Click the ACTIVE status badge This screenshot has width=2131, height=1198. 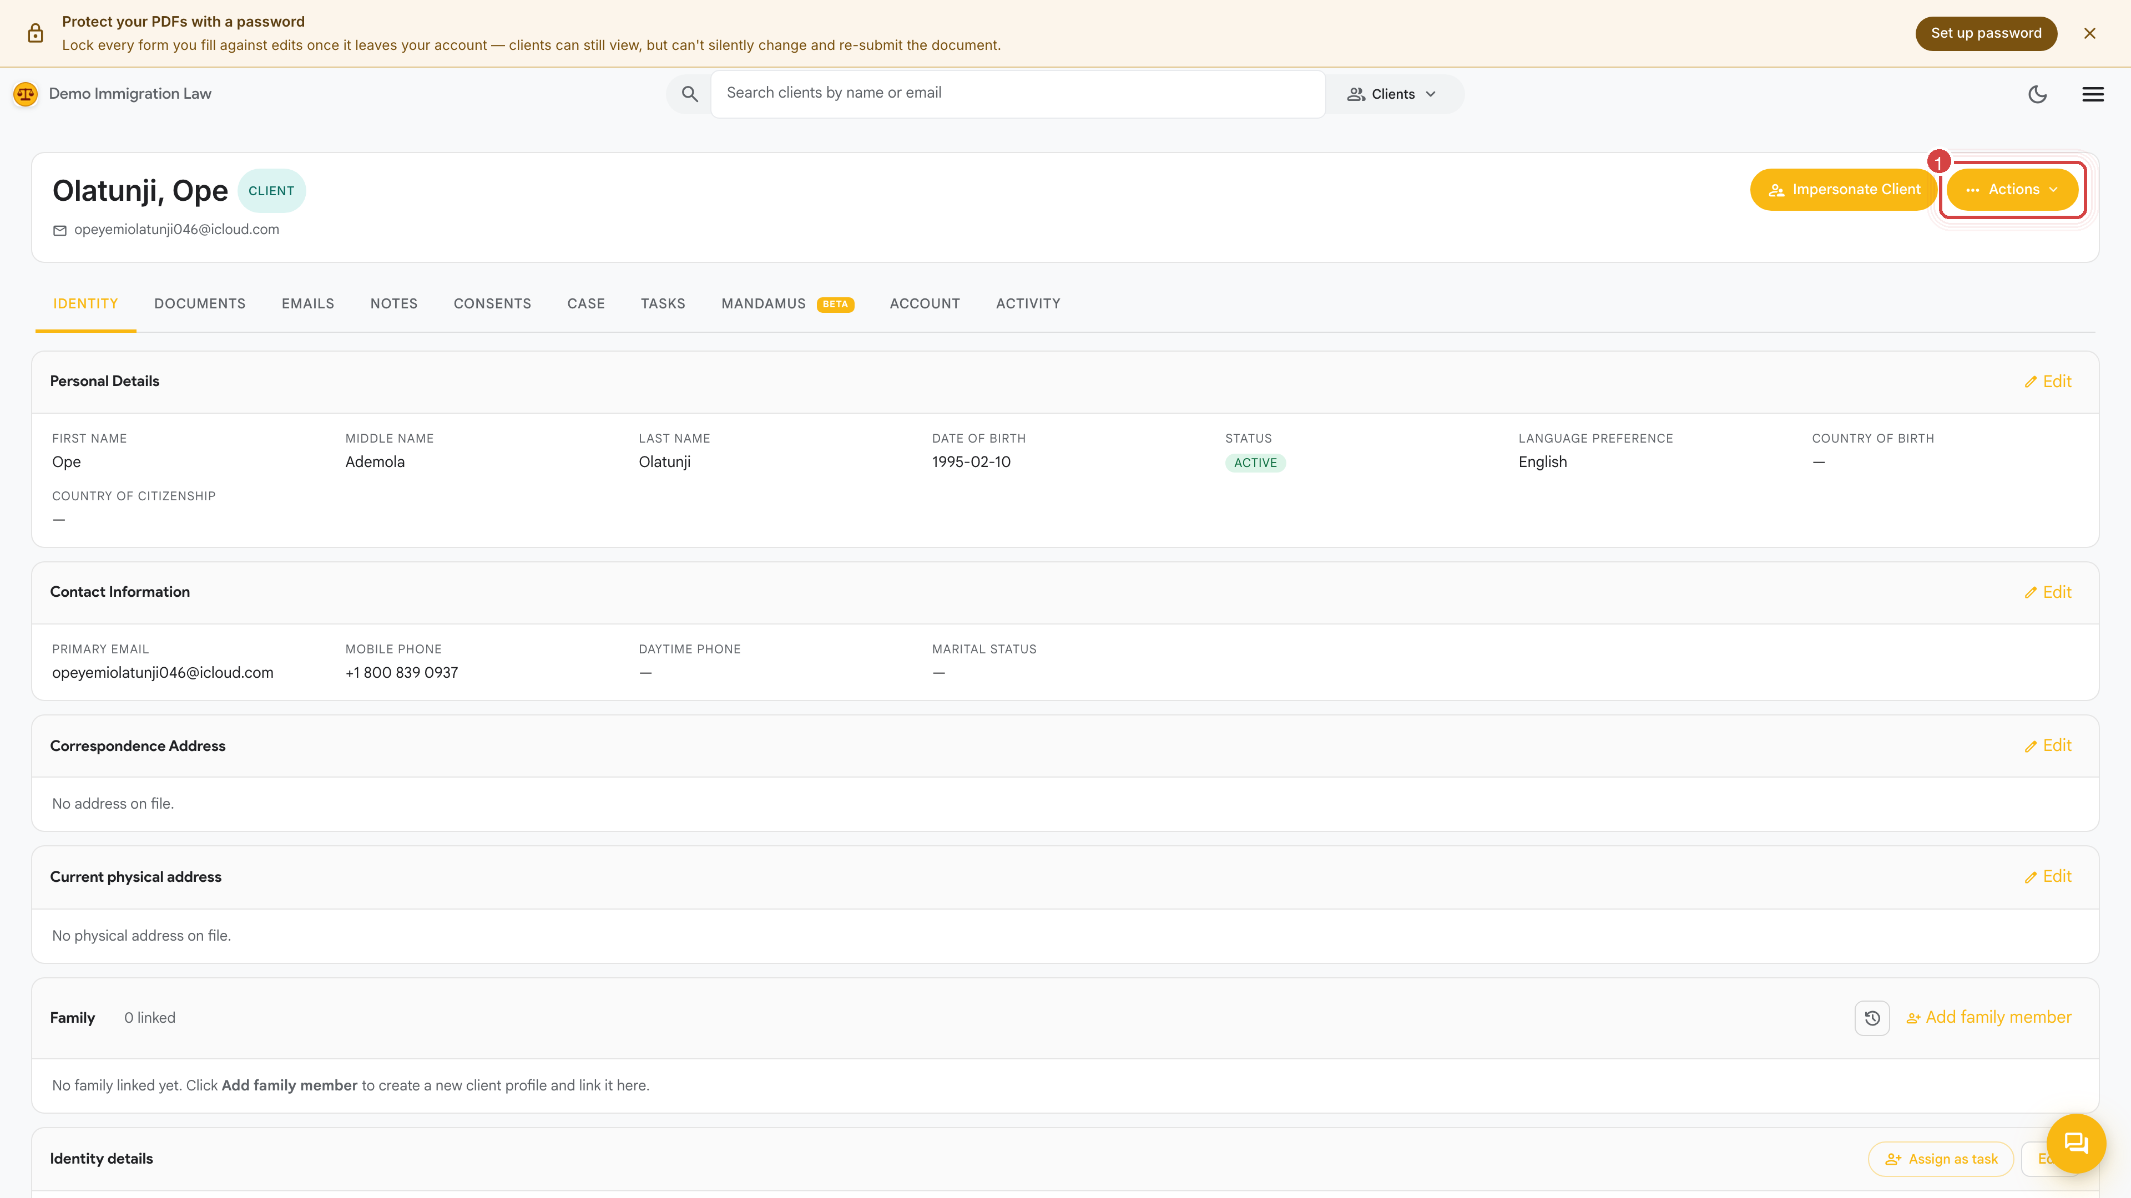click(x=1255, y=463)
